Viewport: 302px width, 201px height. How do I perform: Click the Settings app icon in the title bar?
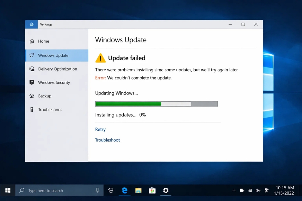(31, 24)
